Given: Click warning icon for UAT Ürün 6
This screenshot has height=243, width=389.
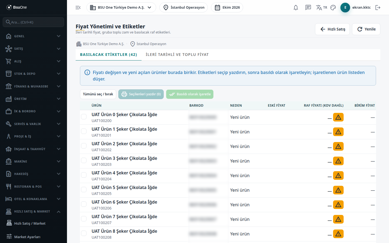Looking at the screenshot, I should click(x=338, y=205).
